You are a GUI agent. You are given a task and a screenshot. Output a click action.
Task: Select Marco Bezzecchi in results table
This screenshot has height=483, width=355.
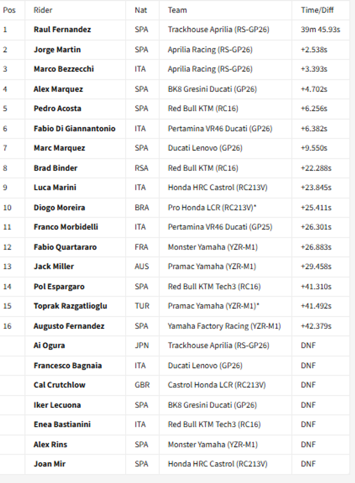tap(64, 69)
